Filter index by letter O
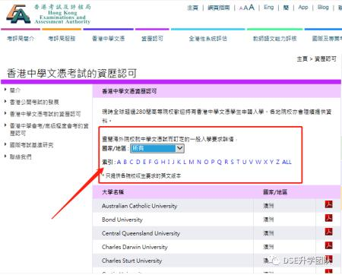The height and width of the screenshot is (275, 342). 206,162
